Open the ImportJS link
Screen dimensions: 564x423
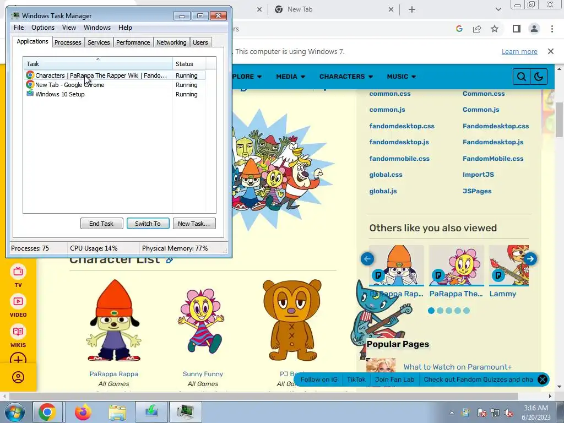(478, 175)
